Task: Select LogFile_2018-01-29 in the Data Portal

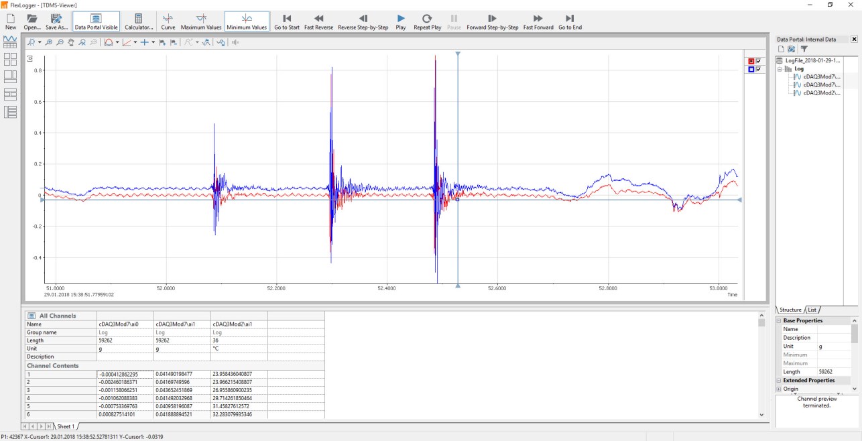Action: pyautogui.click(x=811, y=60)
